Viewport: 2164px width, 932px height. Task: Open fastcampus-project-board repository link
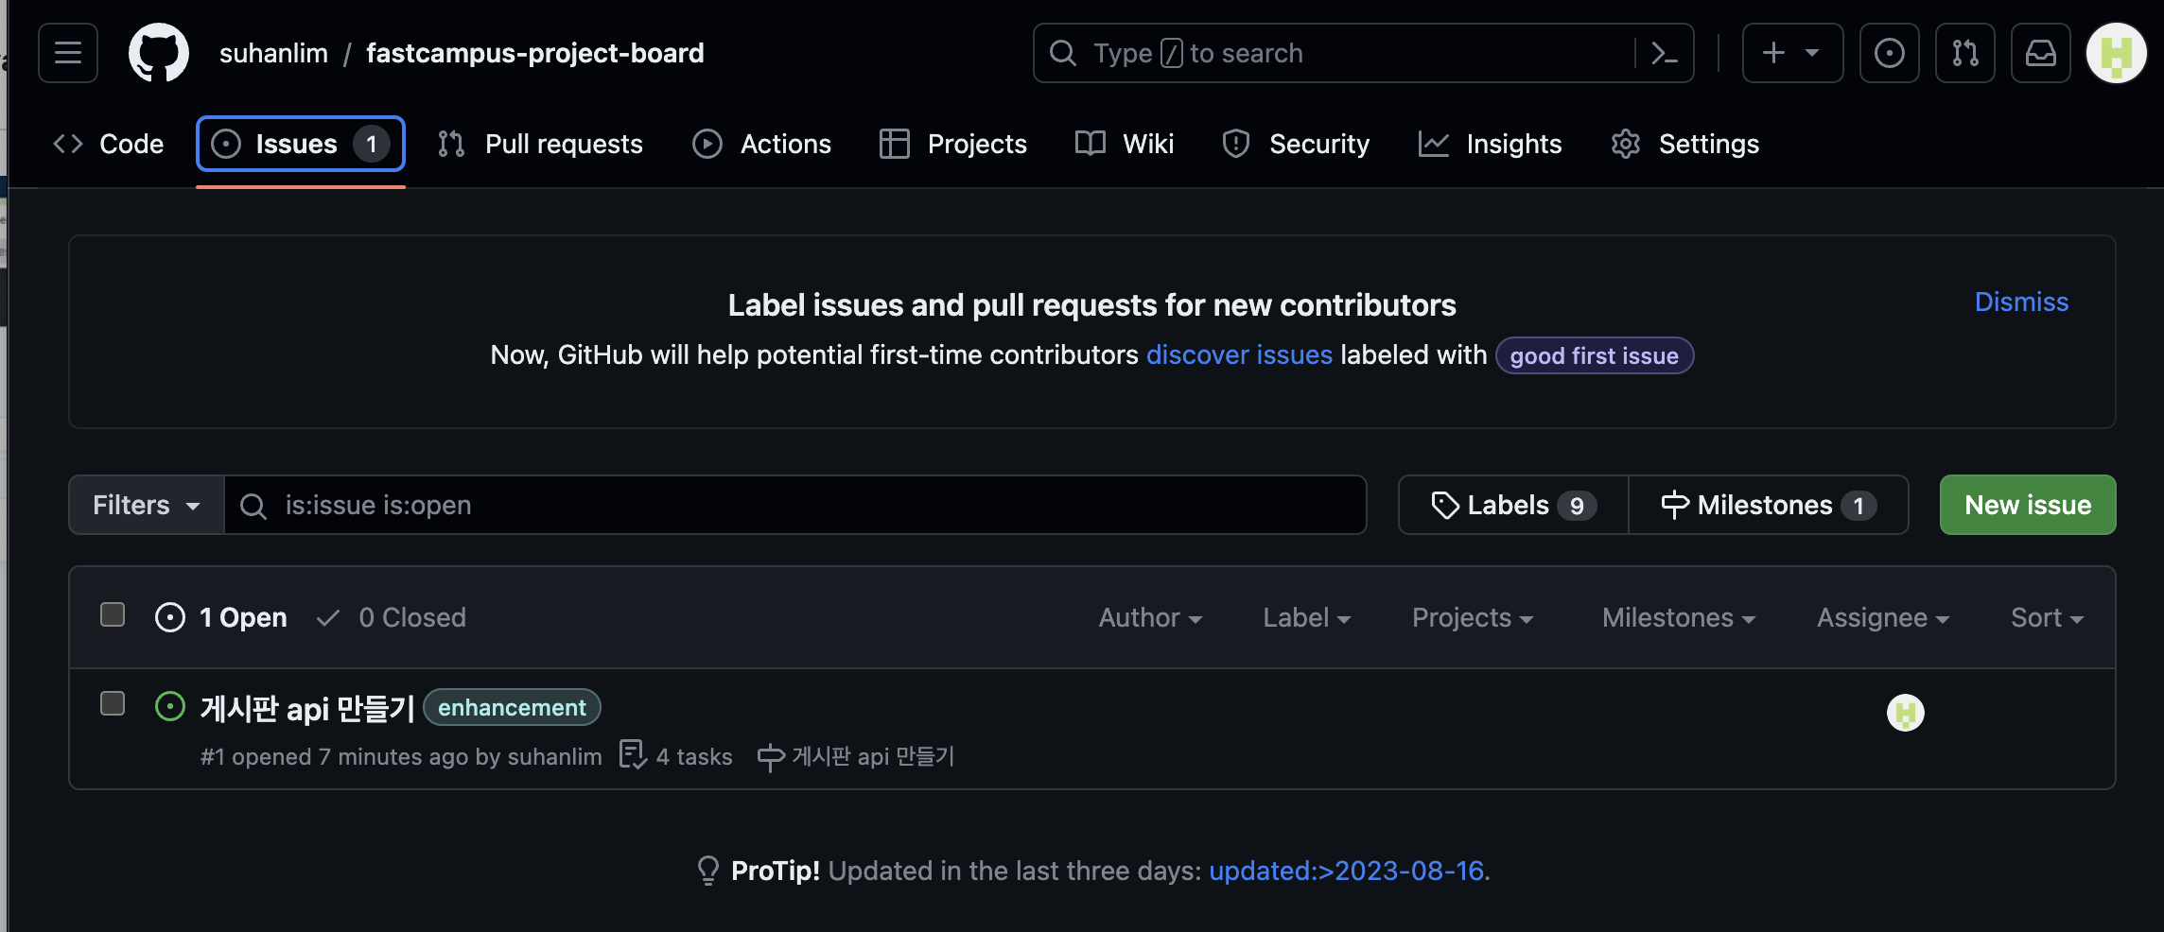534,53
